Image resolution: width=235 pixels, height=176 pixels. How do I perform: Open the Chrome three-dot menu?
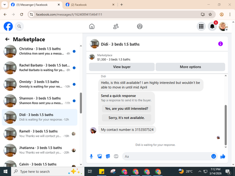click(230, 15)
